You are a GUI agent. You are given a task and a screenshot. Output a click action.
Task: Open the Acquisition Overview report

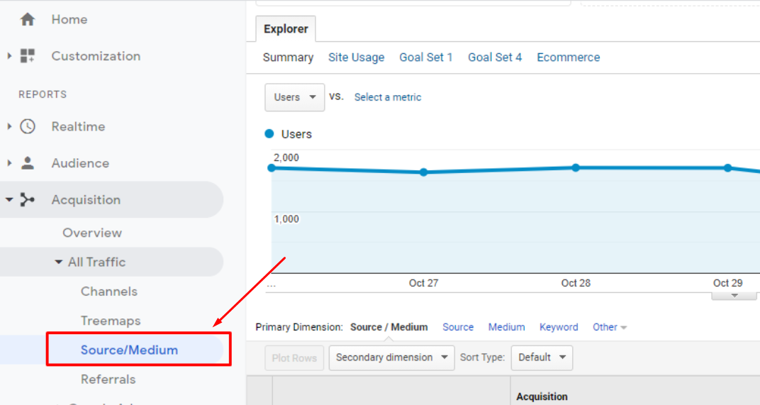pyautogui.click(x=92, y=233)
